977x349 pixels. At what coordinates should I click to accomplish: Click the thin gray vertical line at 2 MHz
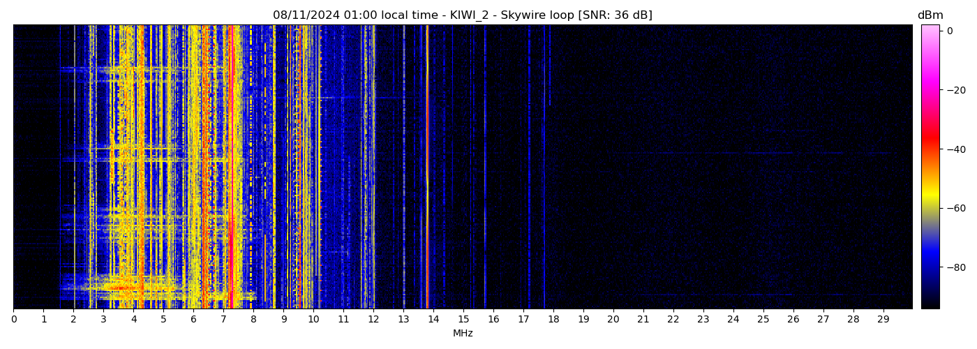(75, 168)
